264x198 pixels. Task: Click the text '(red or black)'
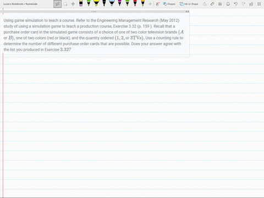pos(59,38)
